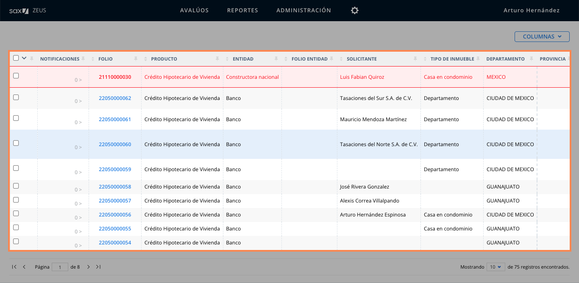Select the cell Mauricio Mendoza Martínez
The image size is (579, 283).
click(373, 119)
